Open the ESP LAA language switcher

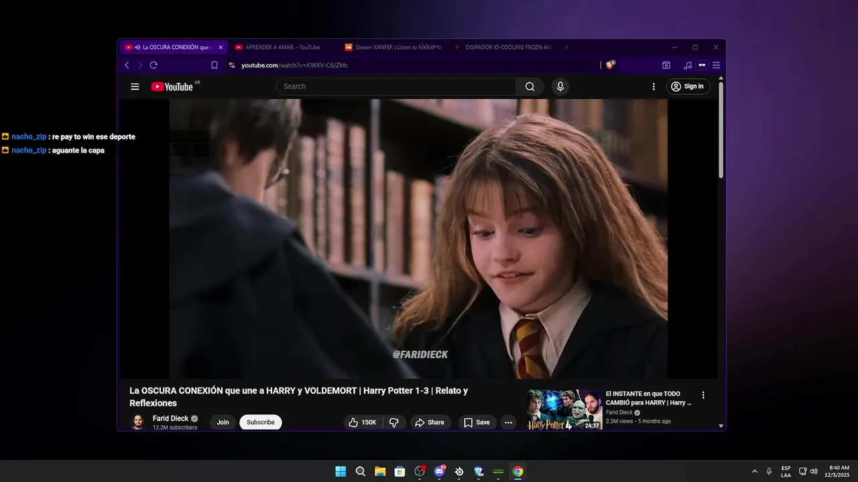(x=786, y=471)
